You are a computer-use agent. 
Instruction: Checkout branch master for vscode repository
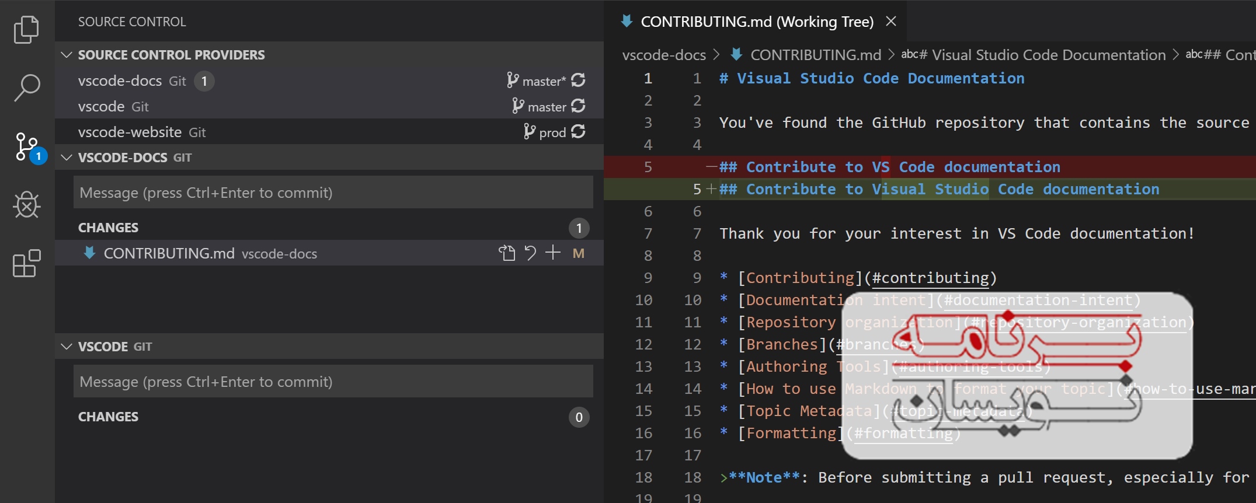540,107
